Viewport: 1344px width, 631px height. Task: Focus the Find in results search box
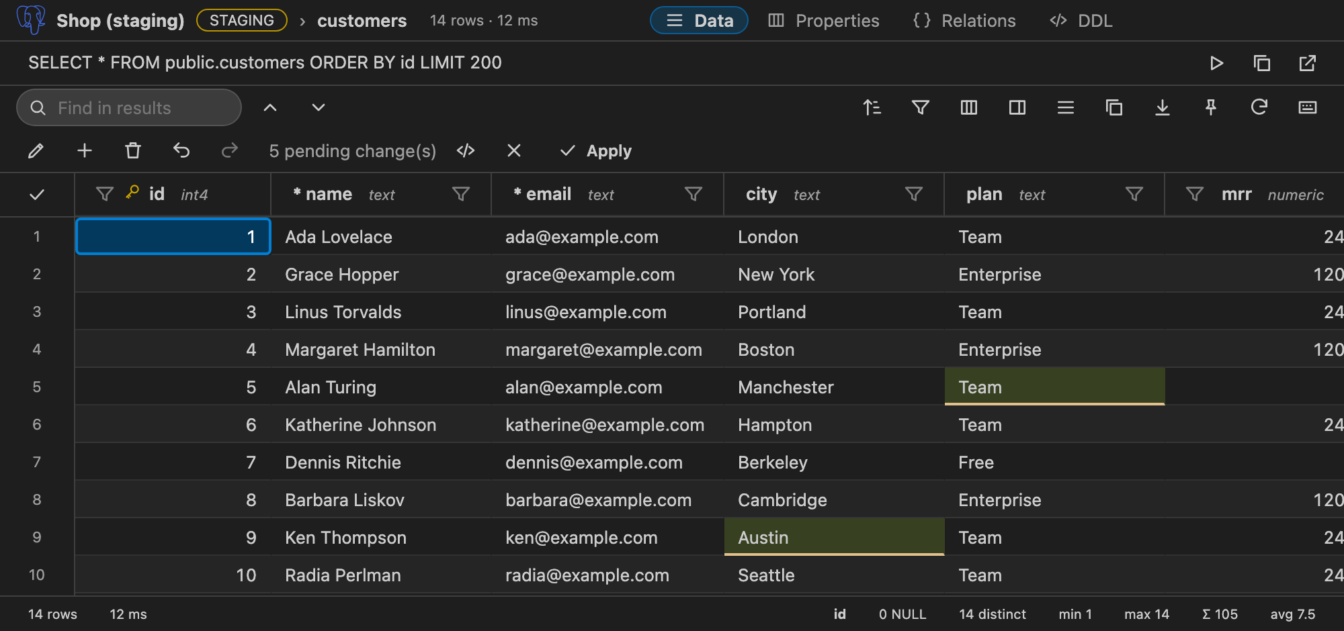point(129,107)
